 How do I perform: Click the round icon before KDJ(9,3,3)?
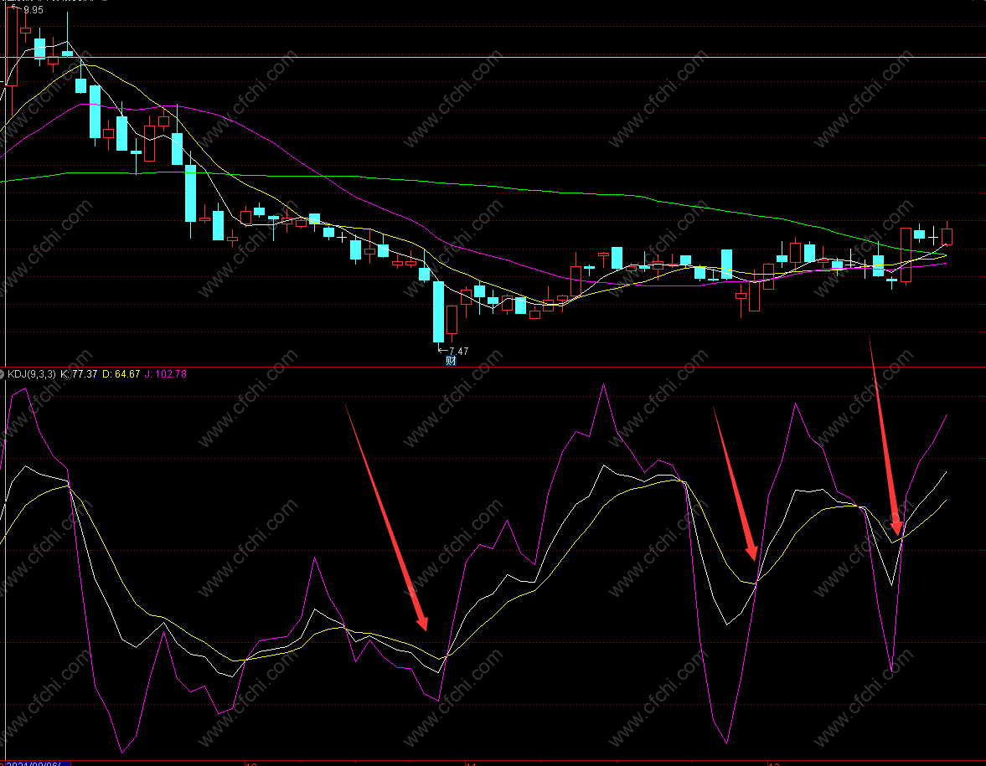[x=2, y=374]
